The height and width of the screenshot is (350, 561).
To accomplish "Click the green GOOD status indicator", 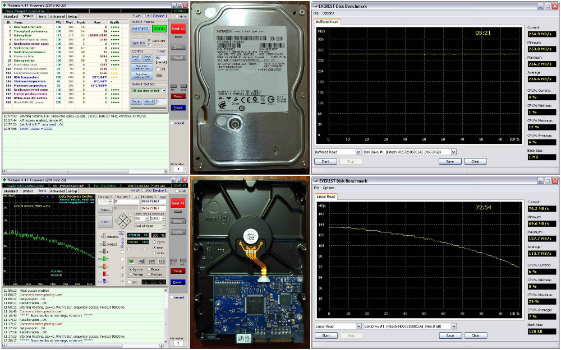I will 159,28.
